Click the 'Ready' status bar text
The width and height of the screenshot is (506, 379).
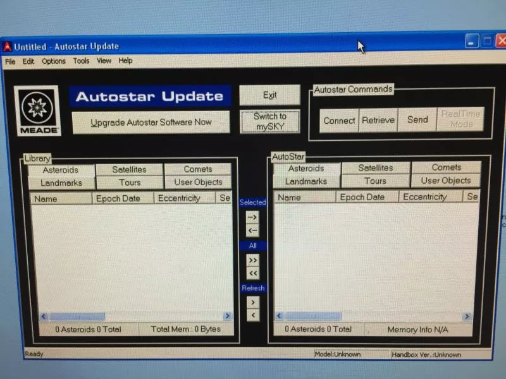pos(34,354)
